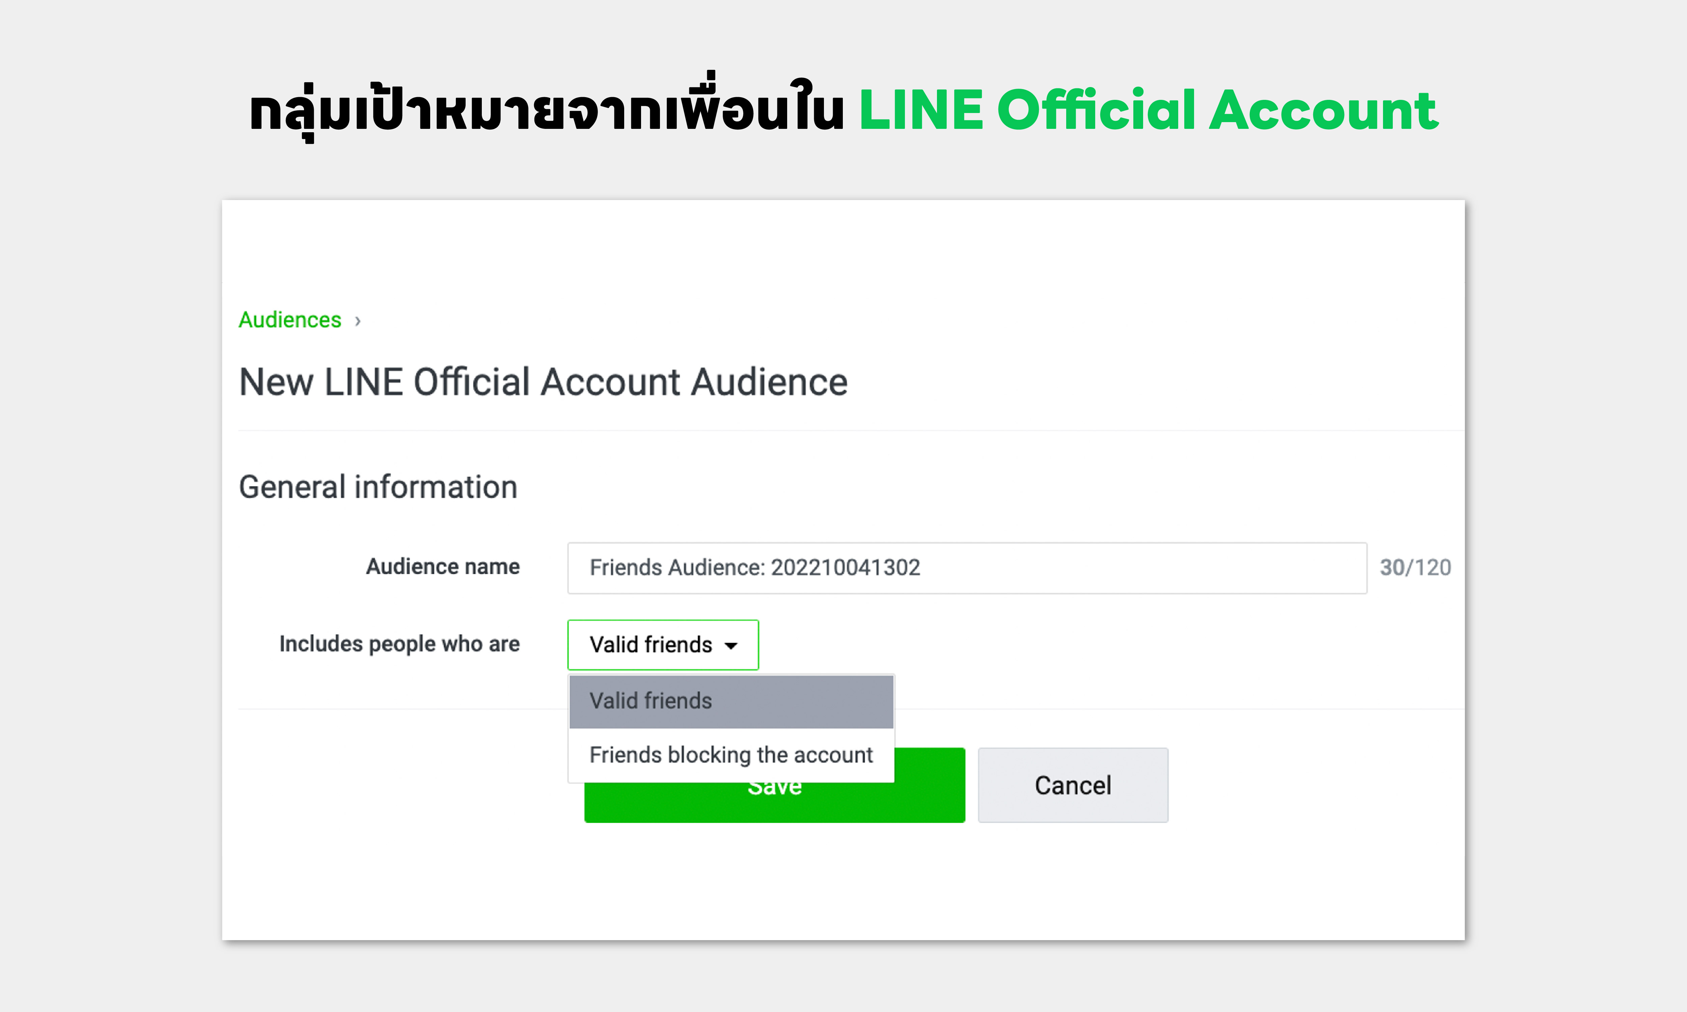Click the dropdown caret arrow icon
1687x1012 pixels.
[x=731, y=646]
